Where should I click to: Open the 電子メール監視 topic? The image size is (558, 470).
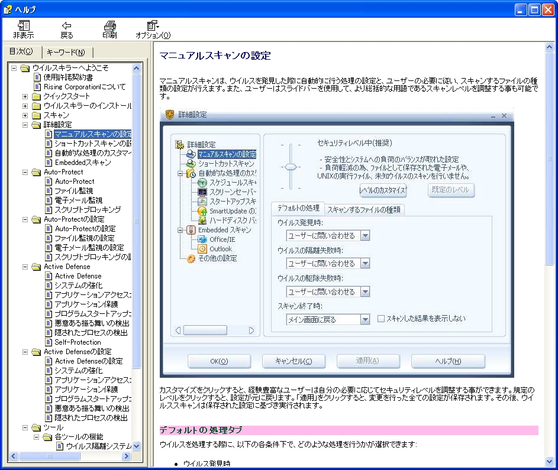click(79, 200)
